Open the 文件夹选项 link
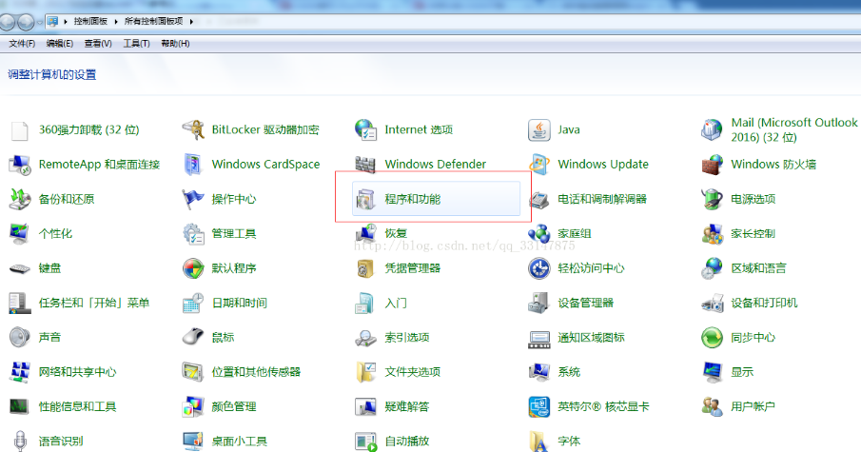The image size is (861, 452). pos(412,372)
